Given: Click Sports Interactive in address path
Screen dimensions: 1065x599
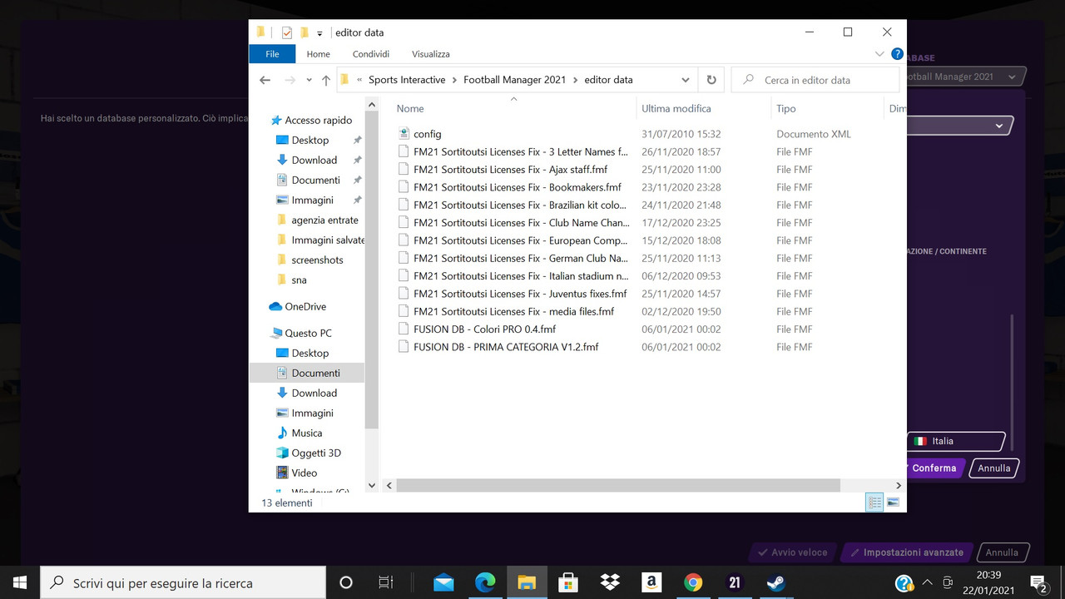Looking at the screenshot, I should point(407,80).
